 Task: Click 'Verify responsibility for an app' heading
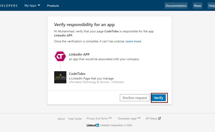point(84,25)
